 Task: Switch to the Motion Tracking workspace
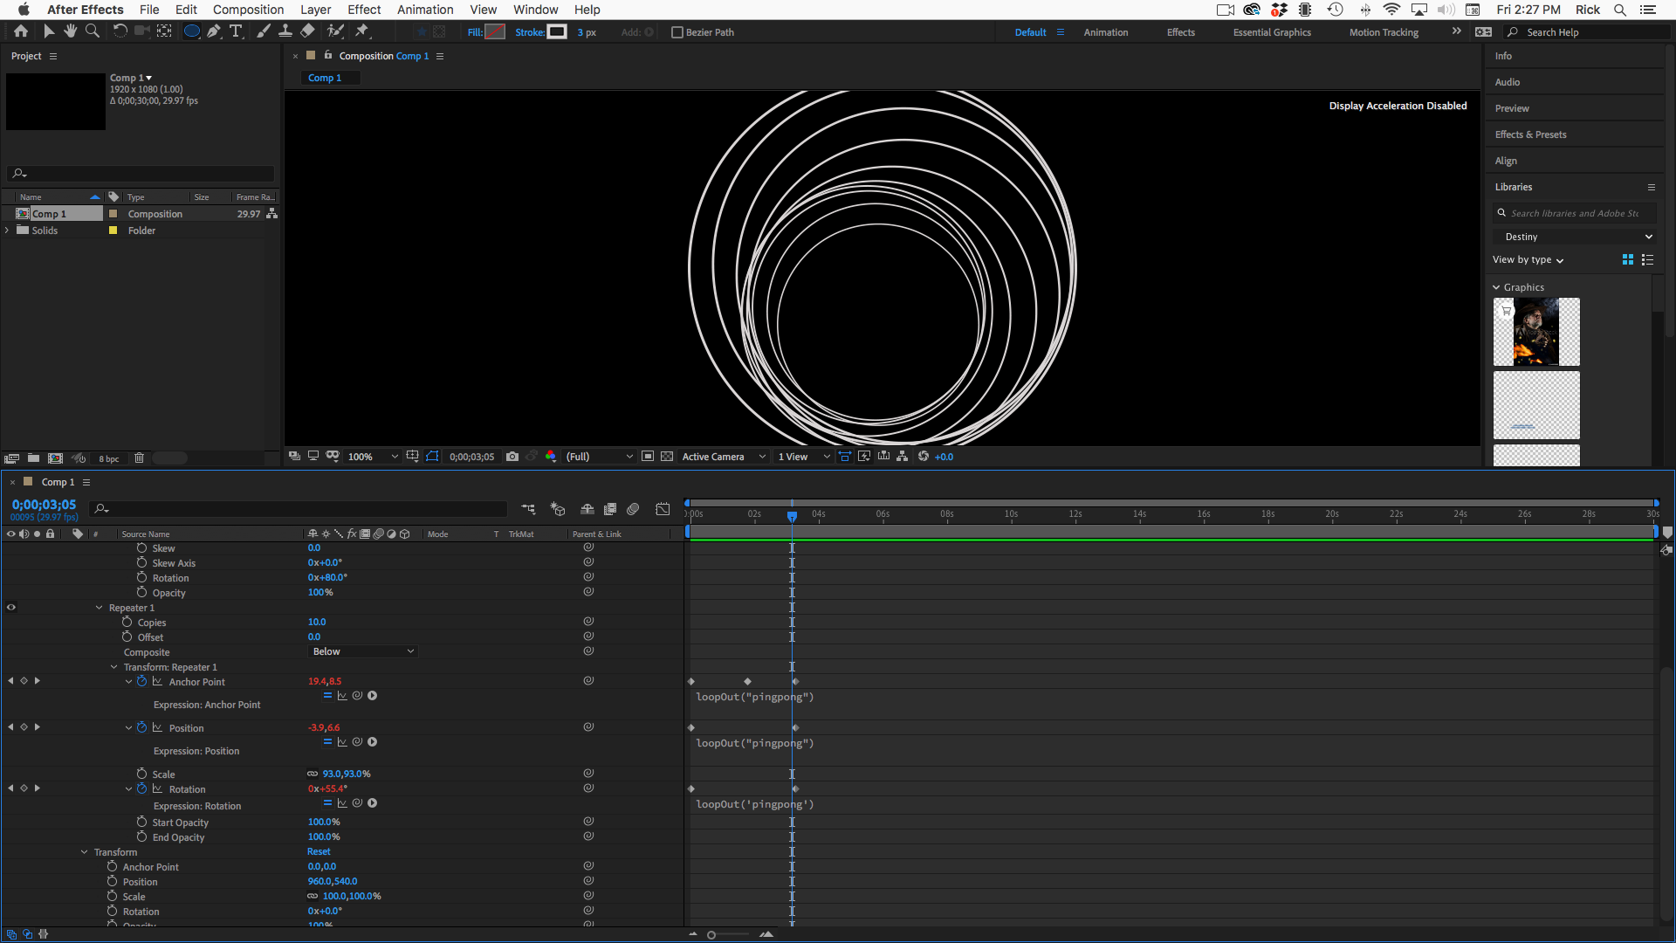tap(1383, 32)
